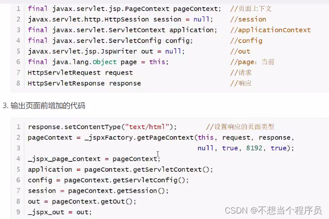
Task: Click the pageContext.getOut() call
Action: 92,201
